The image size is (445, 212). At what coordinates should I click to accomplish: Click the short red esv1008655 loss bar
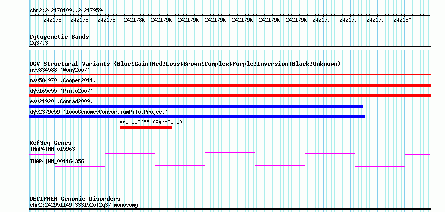click(146, 127)
